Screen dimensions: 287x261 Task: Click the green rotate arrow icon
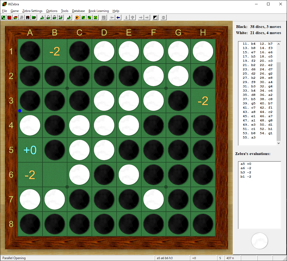(95, 18)
